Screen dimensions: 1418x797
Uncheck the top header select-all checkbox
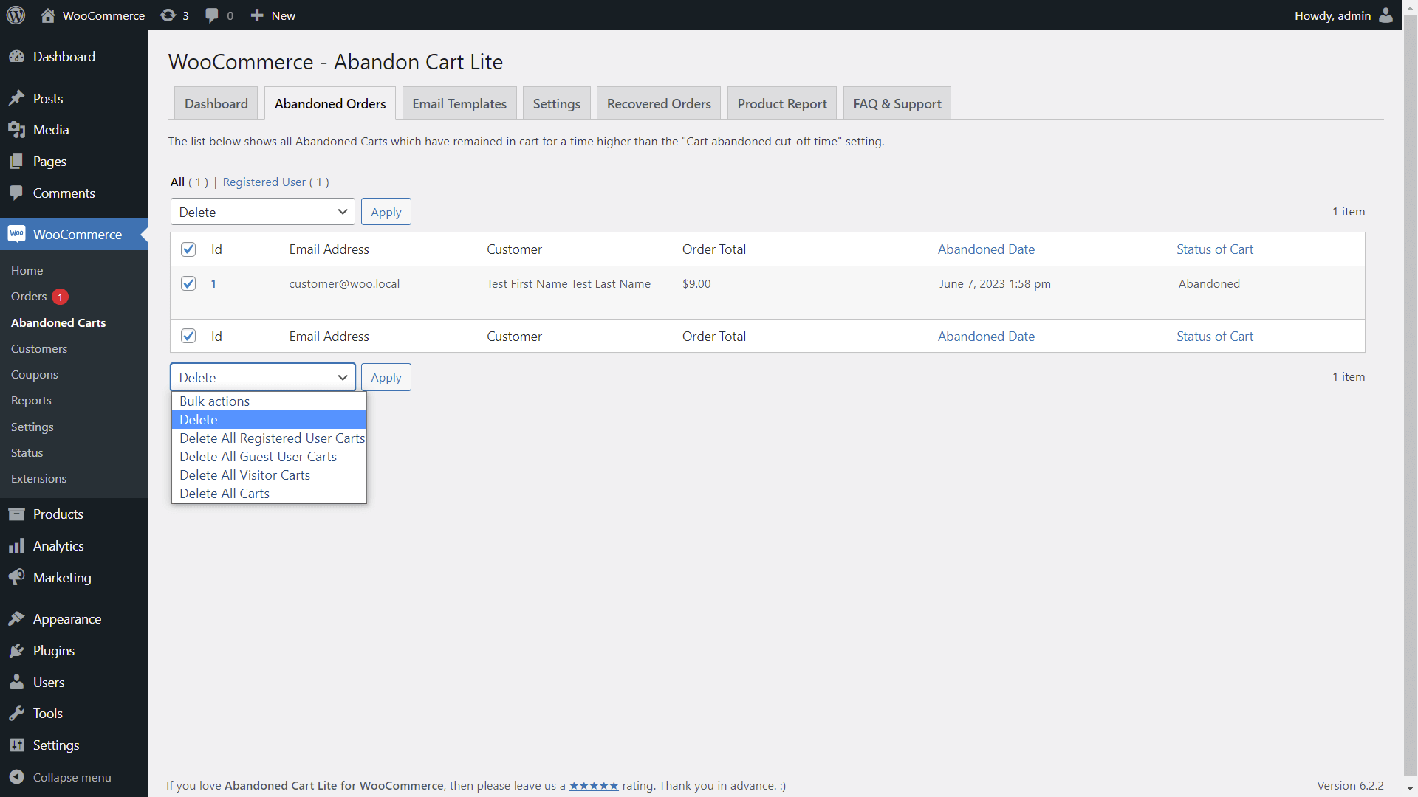click(x=188, y=249)
